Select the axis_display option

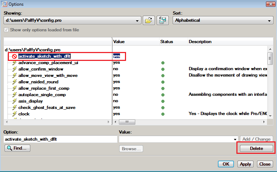pyautogui.click(x=31, y=101)
